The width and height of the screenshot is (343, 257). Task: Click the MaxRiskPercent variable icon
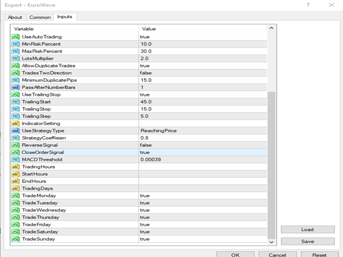click(x=16, y=51)
